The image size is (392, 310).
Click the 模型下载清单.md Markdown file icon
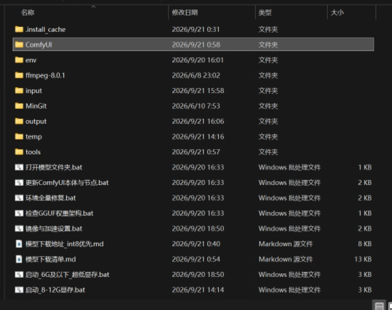tap(19, 259)
